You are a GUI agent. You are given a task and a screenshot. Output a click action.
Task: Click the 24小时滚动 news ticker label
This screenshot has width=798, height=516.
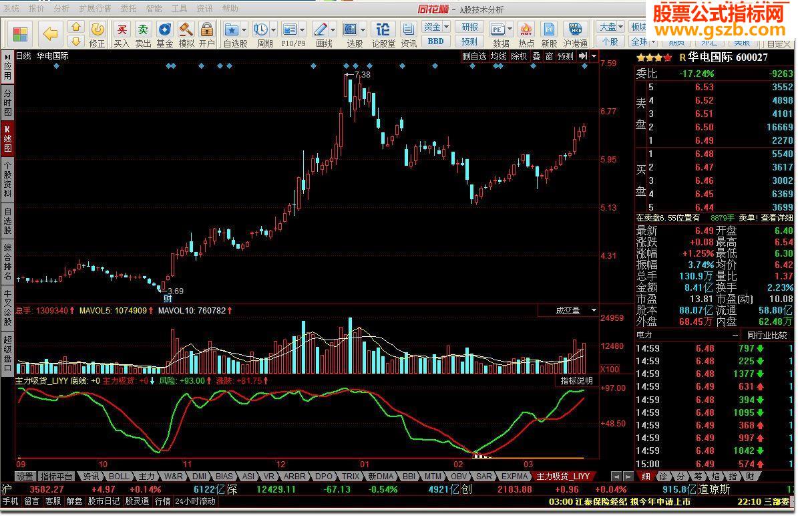196,501
